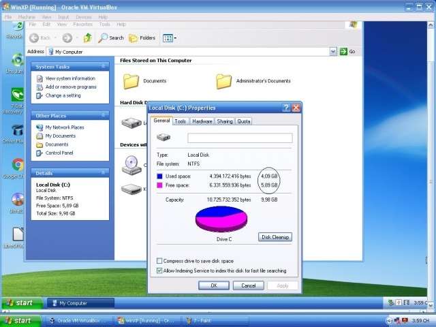
Task: Click the Disk Cleanup button
Action: (275, 237)
